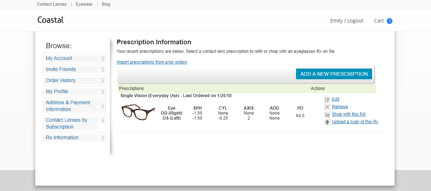Click the chevron next to Rx Information

[102, 138]
